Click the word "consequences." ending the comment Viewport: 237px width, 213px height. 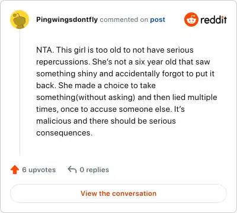64,133
